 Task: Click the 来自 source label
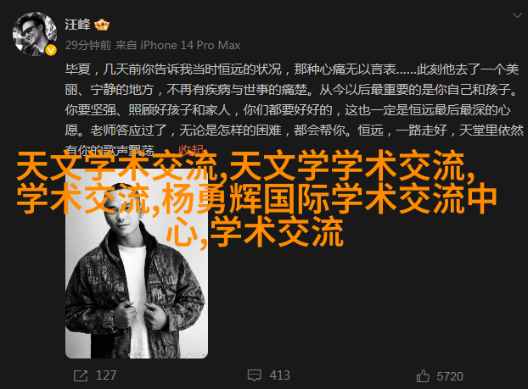click(126, 45)
